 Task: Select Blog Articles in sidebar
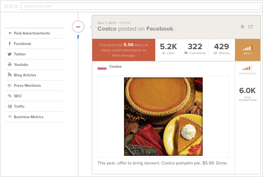point(34,75)
